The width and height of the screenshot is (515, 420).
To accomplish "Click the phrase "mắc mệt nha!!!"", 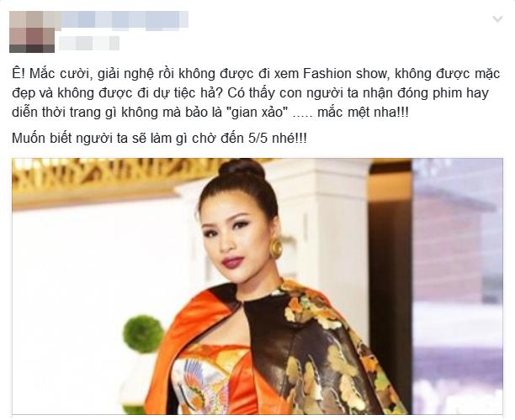I will (358, 113).
